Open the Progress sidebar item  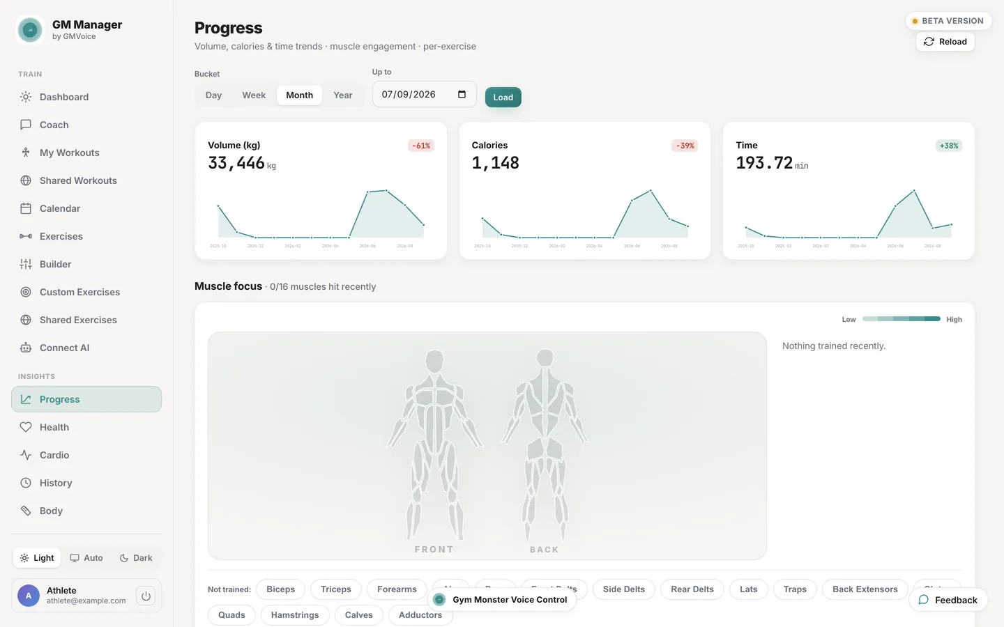click(x=86, y=399)
